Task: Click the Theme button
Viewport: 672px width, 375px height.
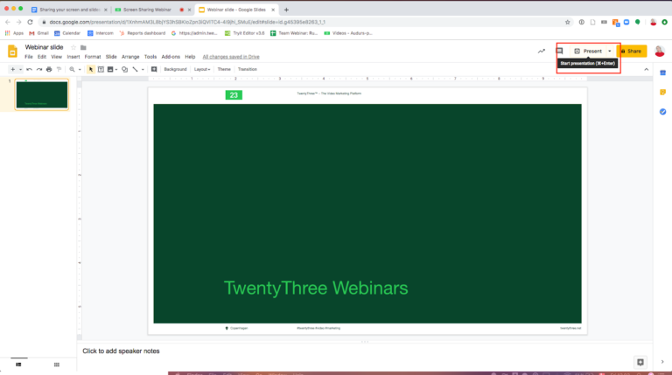Action: click(x=224, y=69)
